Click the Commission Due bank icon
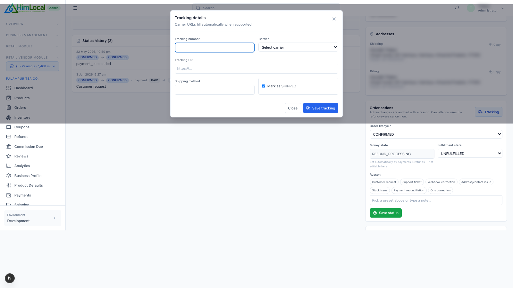 pos(9,147)
